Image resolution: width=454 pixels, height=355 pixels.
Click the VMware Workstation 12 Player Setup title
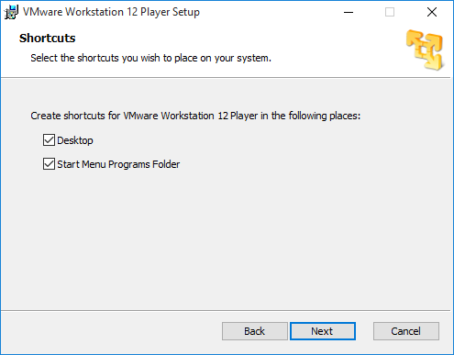(x=111, y=12)
